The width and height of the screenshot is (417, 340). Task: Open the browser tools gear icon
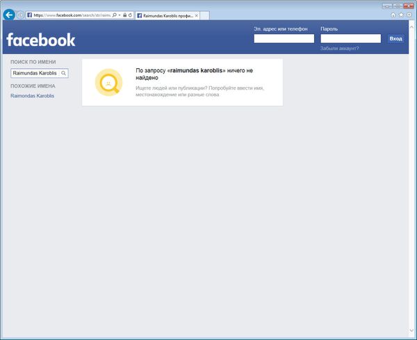click(409, 15)
